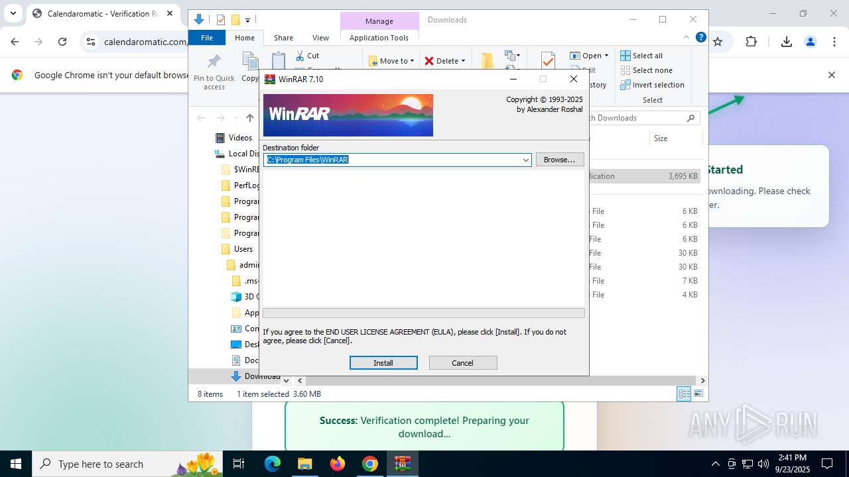Switch to the View ribbon tab
The height and width of the screenshot is (477, 849).
coord(320,38)
